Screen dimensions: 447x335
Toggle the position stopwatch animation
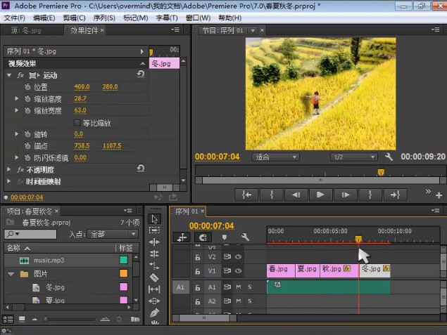coord(27,87)
